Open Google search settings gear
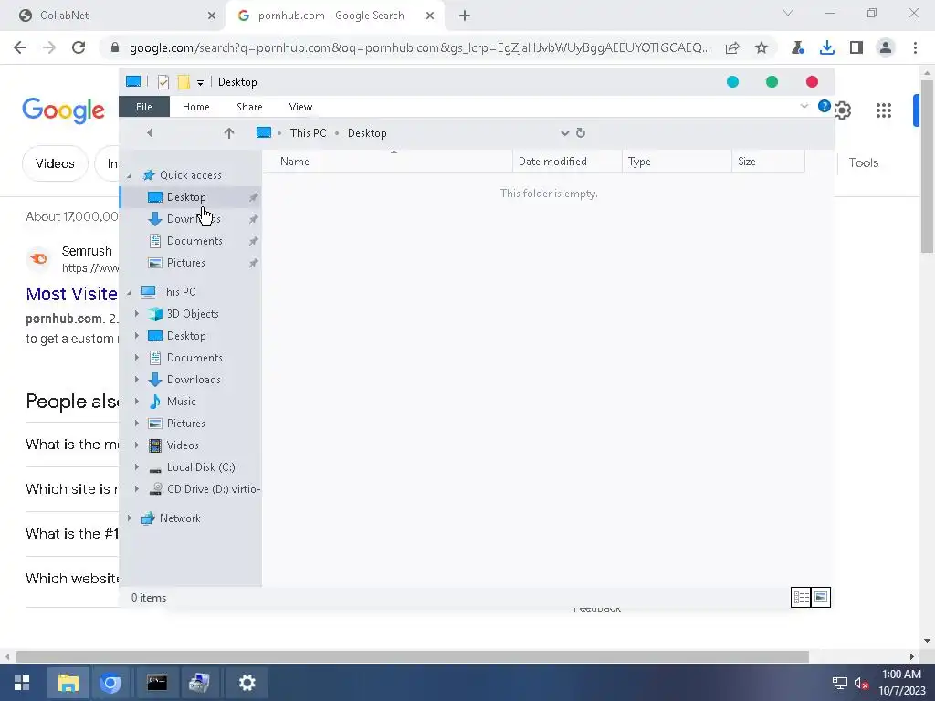 click(x=843, y=110)
